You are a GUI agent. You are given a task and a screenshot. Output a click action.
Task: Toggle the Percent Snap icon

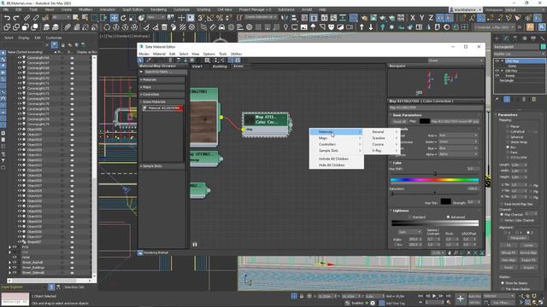[220, 17]
